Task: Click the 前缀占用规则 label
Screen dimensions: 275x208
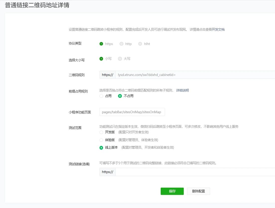Action: [x=78, y=91]
